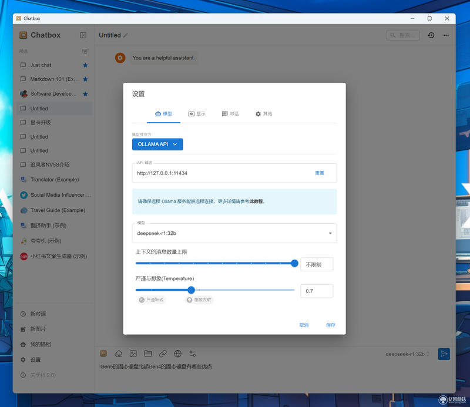Open 关于(1.9.8) about entry

[54, 375]
